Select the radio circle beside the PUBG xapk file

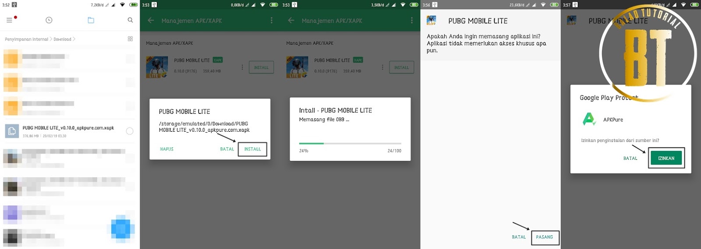click(x=130, y=131)
